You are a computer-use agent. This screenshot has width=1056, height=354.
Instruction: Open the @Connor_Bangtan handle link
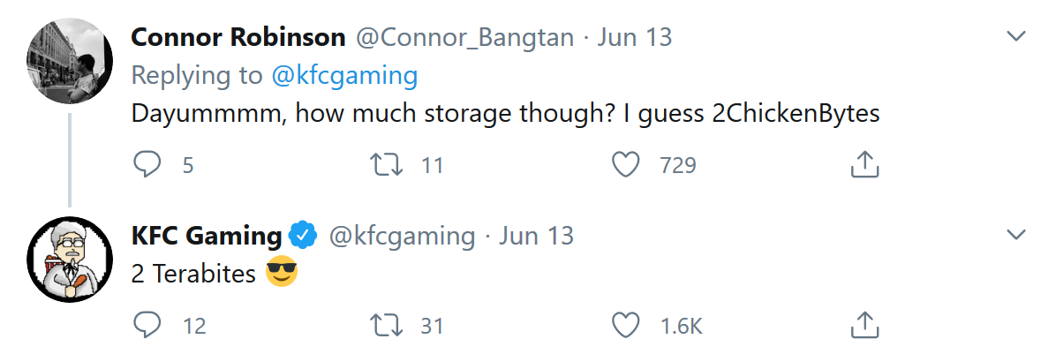tap(464, 38)
